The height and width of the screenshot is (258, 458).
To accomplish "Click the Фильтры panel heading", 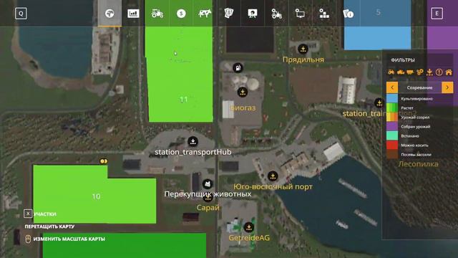I will 403,60.
